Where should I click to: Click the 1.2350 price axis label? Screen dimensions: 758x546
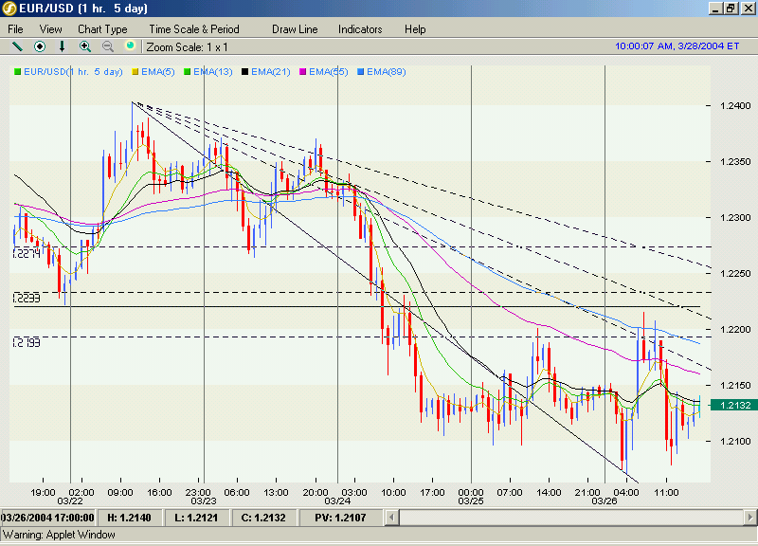(x=735, y=162)
